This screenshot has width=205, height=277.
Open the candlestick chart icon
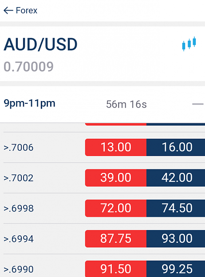click(189, 43)
